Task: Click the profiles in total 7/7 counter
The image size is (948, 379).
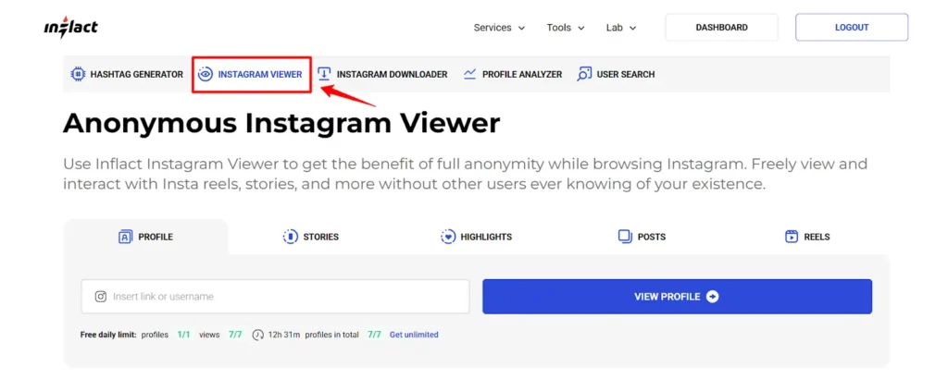Action: tap(343, 335)
